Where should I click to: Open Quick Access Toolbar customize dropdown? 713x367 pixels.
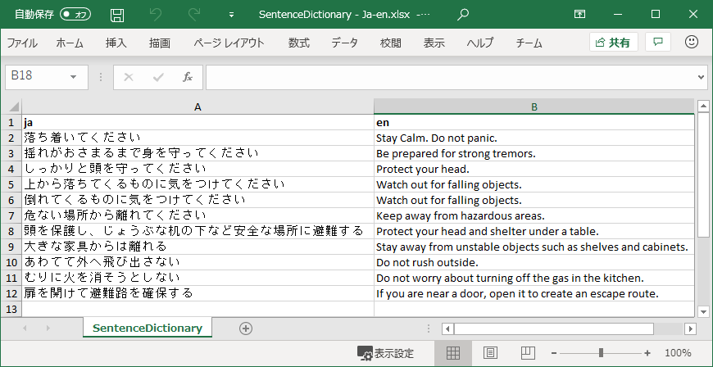(x=231, y=15)
